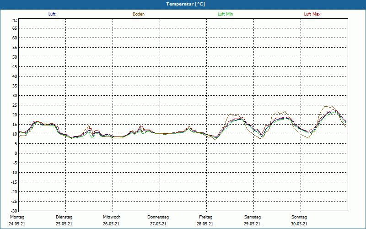Click the -10 y-axis tick label
366x229 pixels.
pos(14,173)
